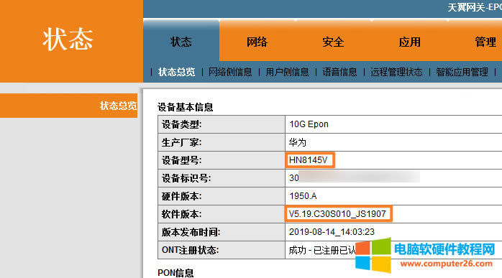Open 智能应用管理 submenu
502x278 pixels.
(x=462, y=72)
